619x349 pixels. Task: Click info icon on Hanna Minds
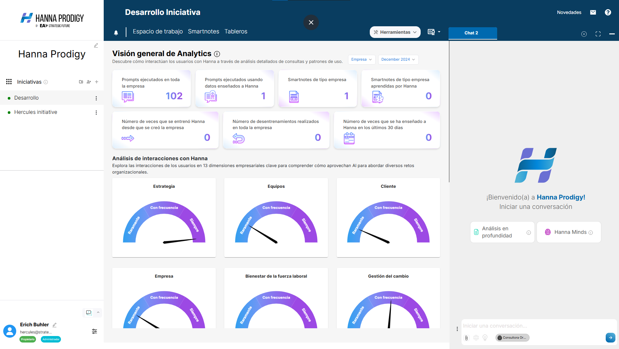click(x=591, y=233)
